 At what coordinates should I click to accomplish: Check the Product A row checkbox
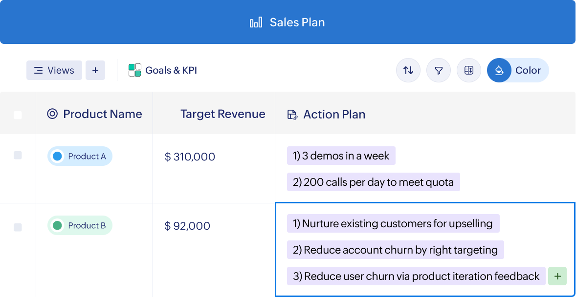18,156
